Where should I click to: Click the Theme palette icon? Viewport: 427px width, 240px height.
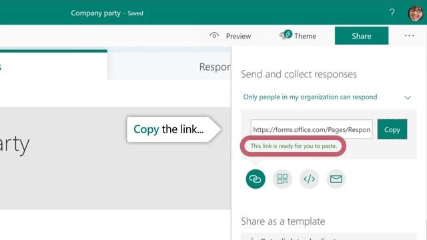(x=286, y=35)
